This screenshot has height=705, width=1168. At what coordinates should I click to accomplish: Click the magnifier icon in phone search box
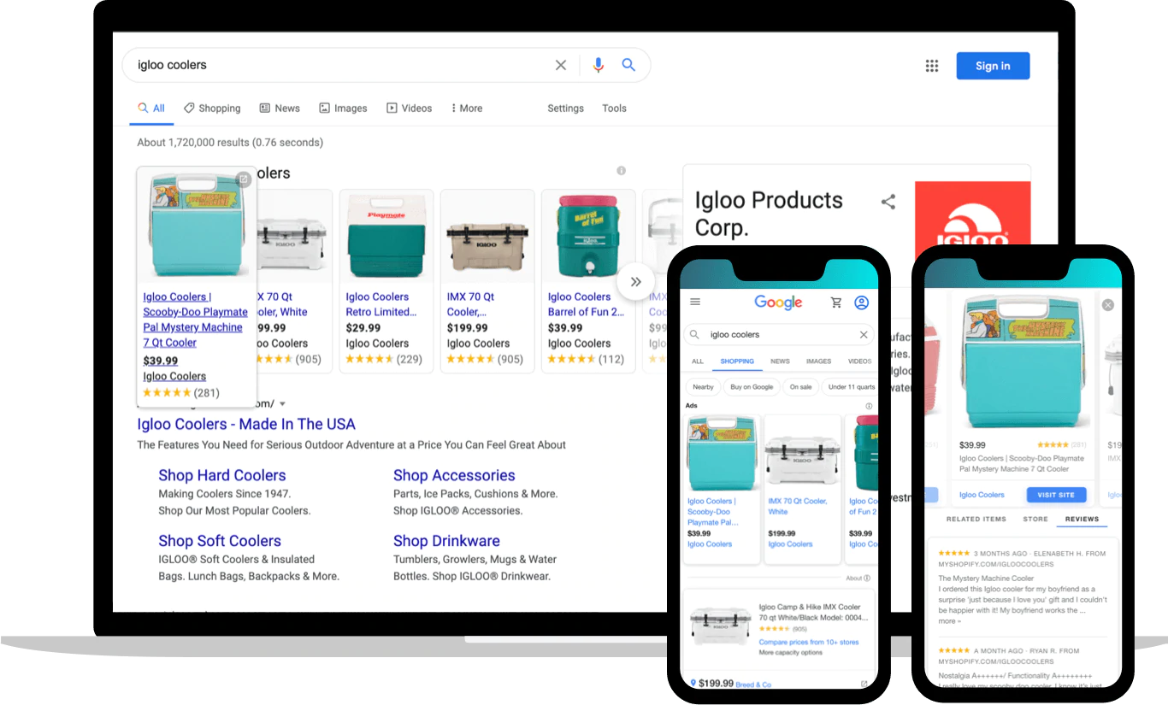[695, 335]
